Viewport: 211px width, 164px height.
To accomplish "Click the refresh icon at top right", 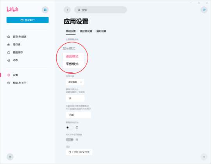I will 204,10.
